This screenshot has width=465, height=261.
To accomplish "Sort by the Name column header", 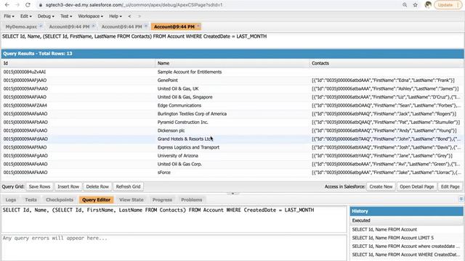I will [232, 63].
